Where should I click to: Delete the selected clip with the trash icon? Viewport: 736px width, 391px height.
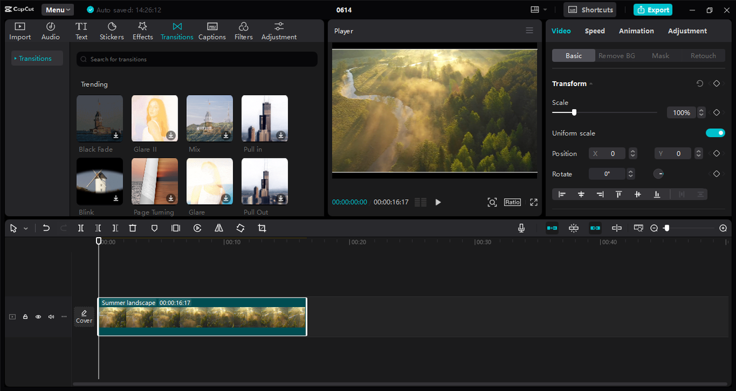click(x=132, y=228)
